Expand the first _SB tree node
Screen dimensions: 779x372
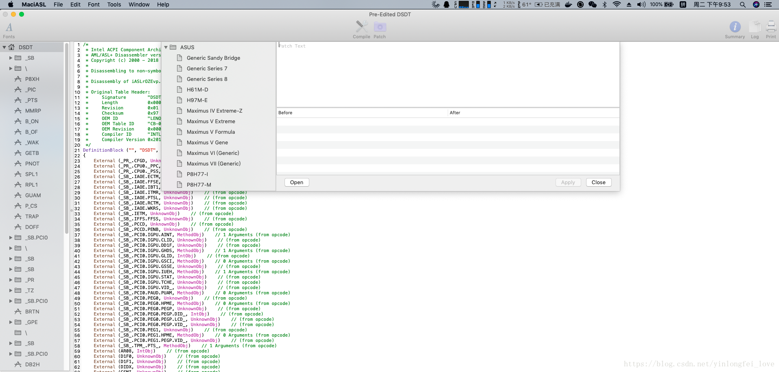pyautogui.click(x=11, y=58)
